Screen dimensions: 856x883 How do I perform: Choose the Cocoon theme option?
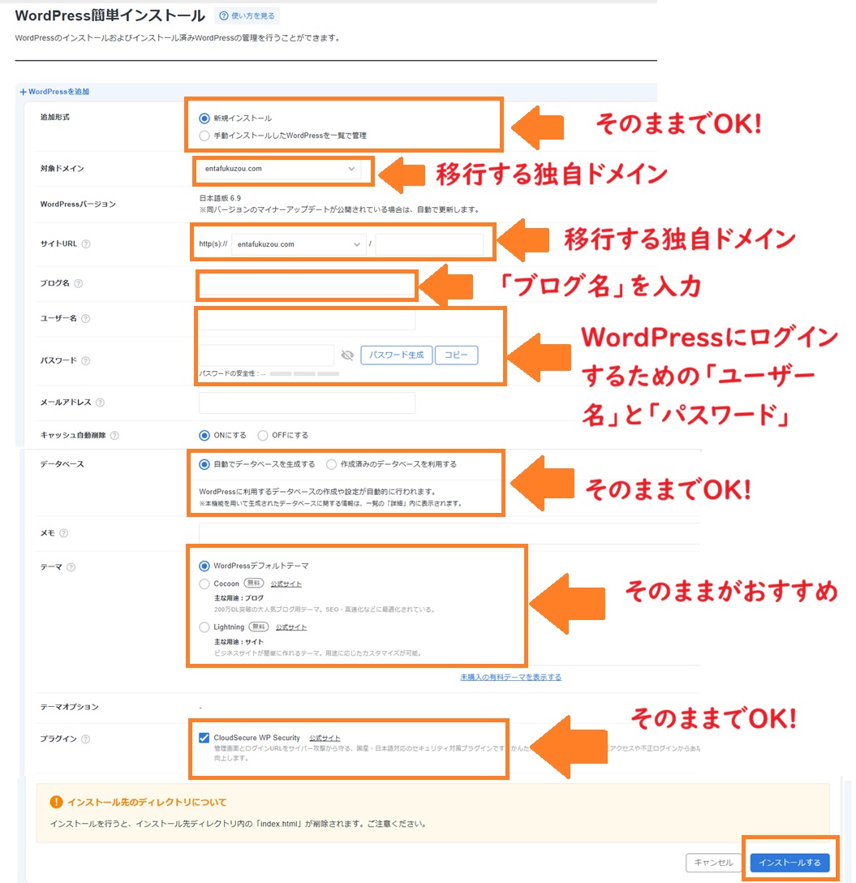pyautogui.click(x=204, y=583)
